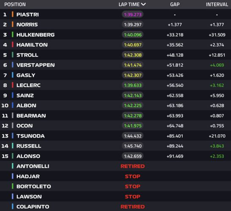
Task: Click Colapinto's RETIRED status
Action: (132, 207)
